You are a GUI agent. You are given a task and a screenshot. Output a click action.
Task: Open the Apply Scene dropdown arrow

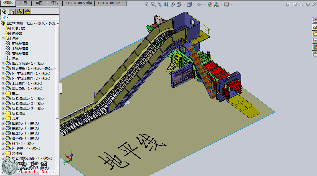(221, 5)
